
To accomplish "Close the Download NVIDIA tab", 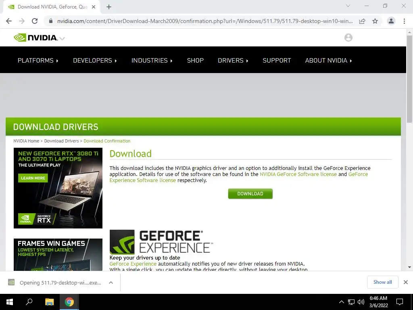I will pyautogui.click(x=94, y=7).
